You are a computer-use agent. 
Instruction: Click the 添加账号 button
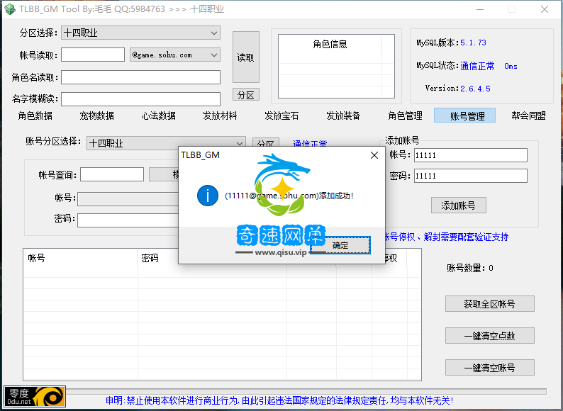[x=459, y=205]
